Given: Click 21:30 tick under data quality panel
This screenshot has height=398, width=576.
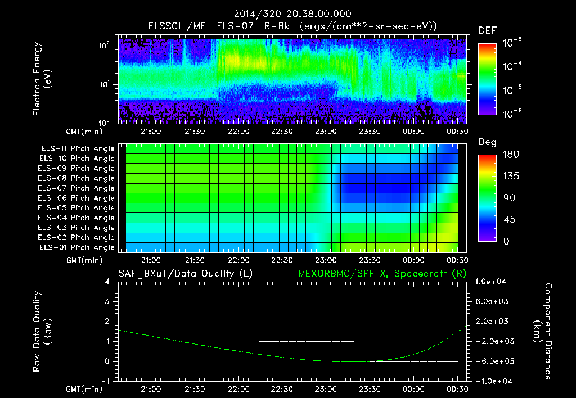Looking at the screenshot, I should point(195,389).
